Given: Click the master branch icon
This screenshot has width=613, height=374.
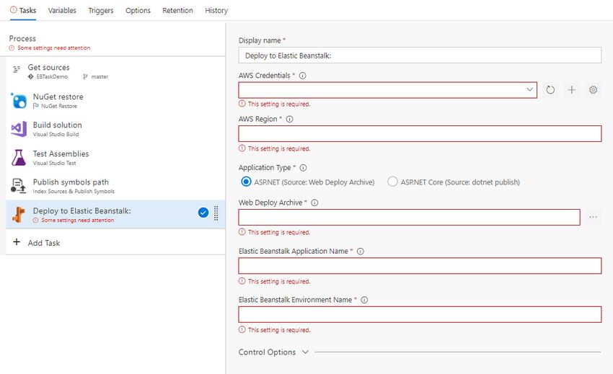Looking at the screenshot, I should tap(85, 77).
